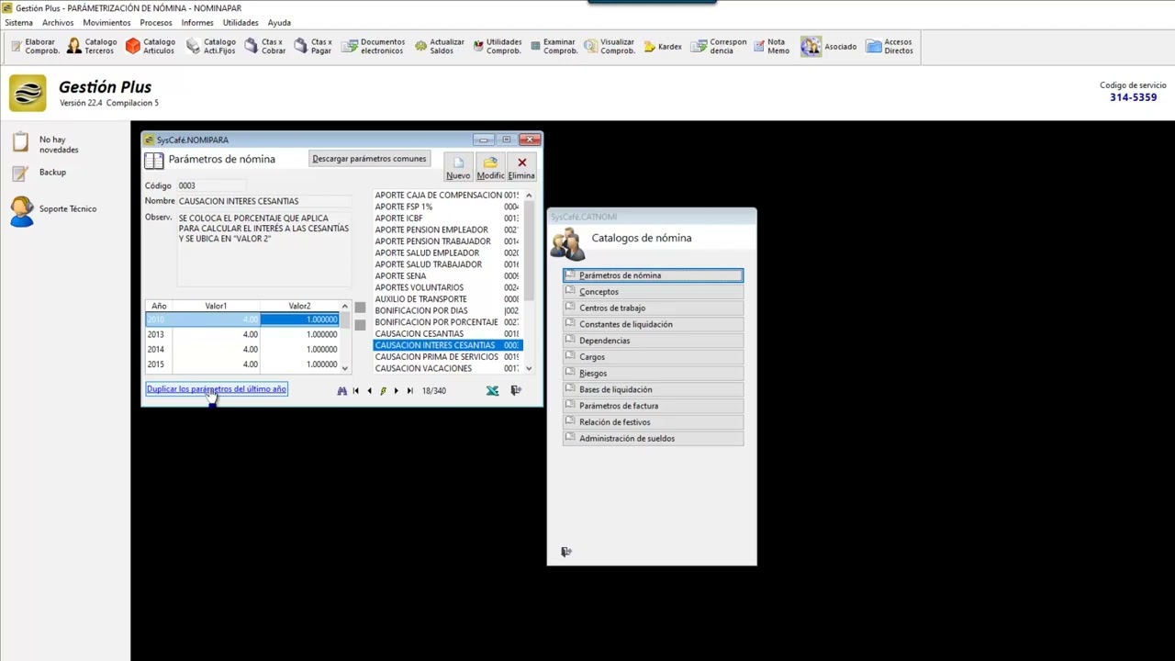Open Documentos electronicos toolbar icon
This screenshot has height=661, width=1175.
pos(373,46)
